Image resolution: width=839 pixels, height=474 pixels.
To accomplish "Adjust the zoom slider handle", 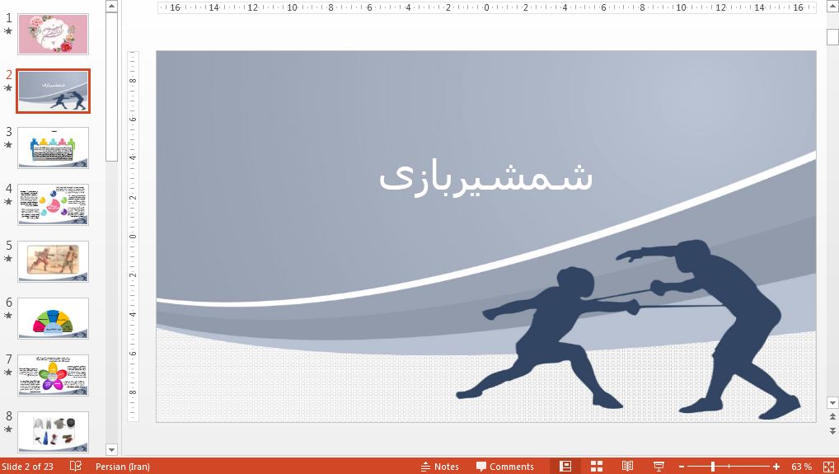I will pos(713,467).
